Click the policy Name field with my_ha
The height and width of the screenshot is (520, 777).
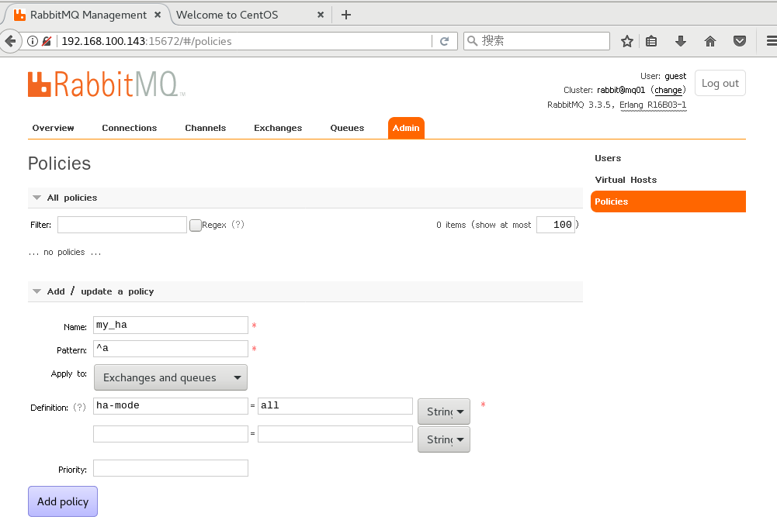coord(171,325)
